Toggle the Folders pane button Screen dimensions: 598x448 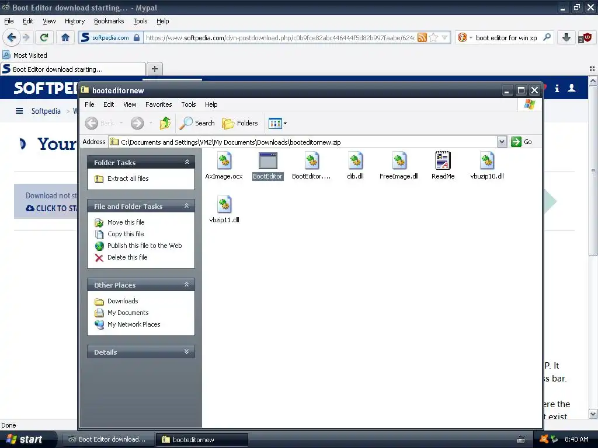[240, 123]
